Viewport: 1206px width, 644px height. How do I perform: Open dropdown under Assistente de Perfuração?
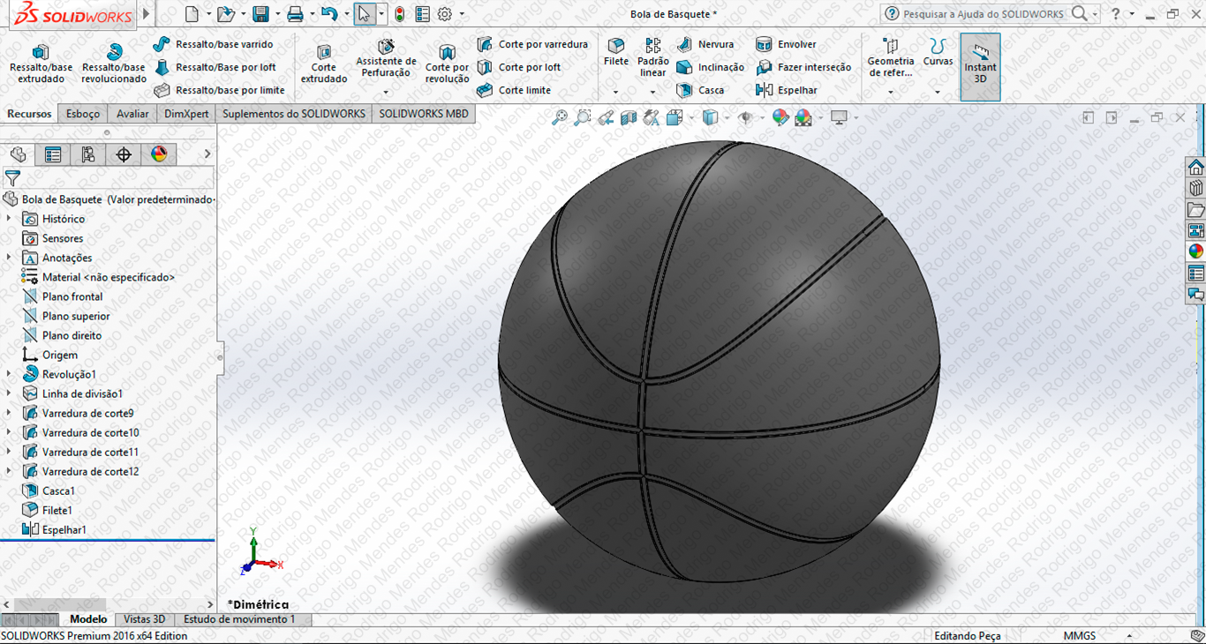click(x=386, y=92)
